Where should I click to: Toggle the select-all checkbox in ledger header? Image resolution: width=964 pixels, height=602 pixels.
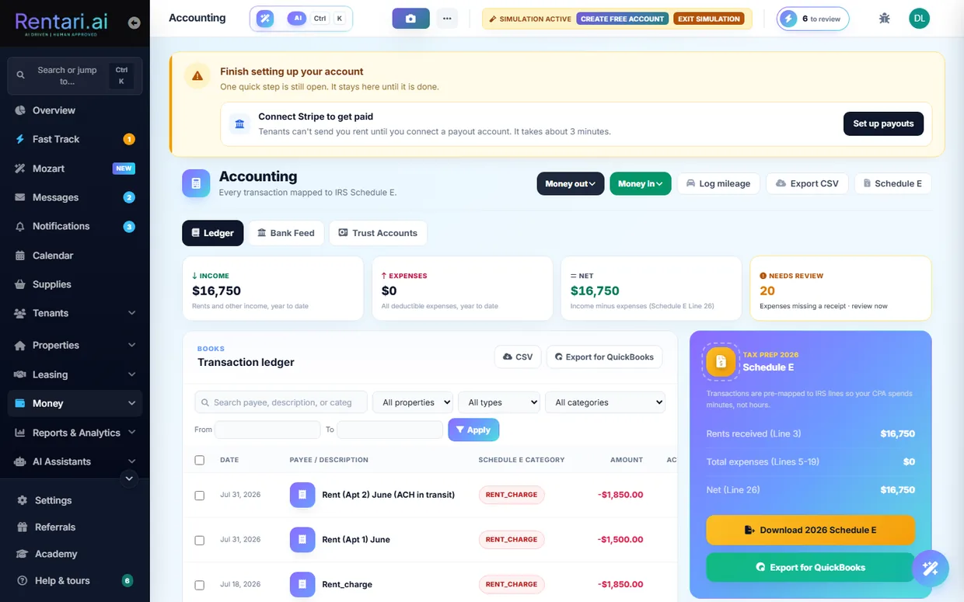click(199, 460)
